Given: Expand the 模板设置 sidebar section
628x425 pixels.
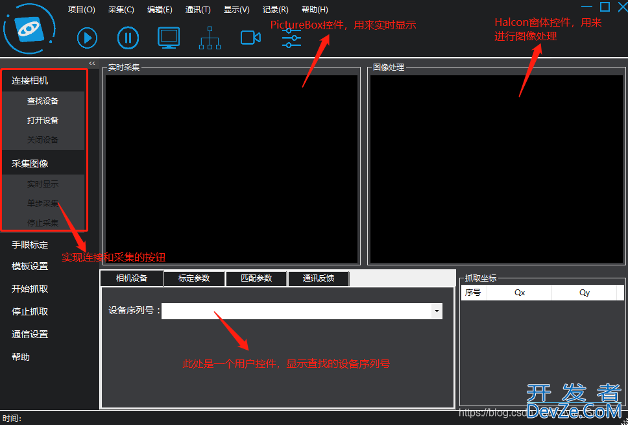Looking at the screenshot, I should point(30,266).
